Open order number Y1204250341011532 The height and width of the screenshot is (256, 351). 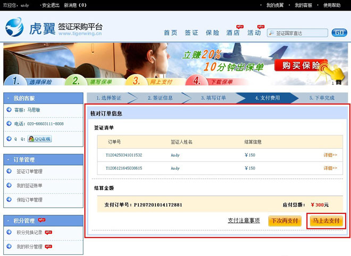coord(124,155)
